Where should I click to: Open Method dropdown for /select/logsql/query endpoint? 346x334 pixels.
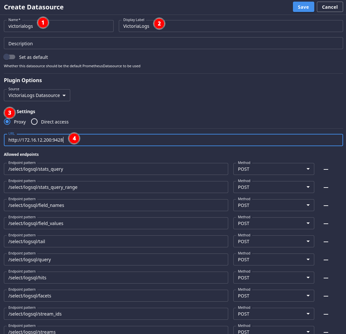tap(273, 260)
